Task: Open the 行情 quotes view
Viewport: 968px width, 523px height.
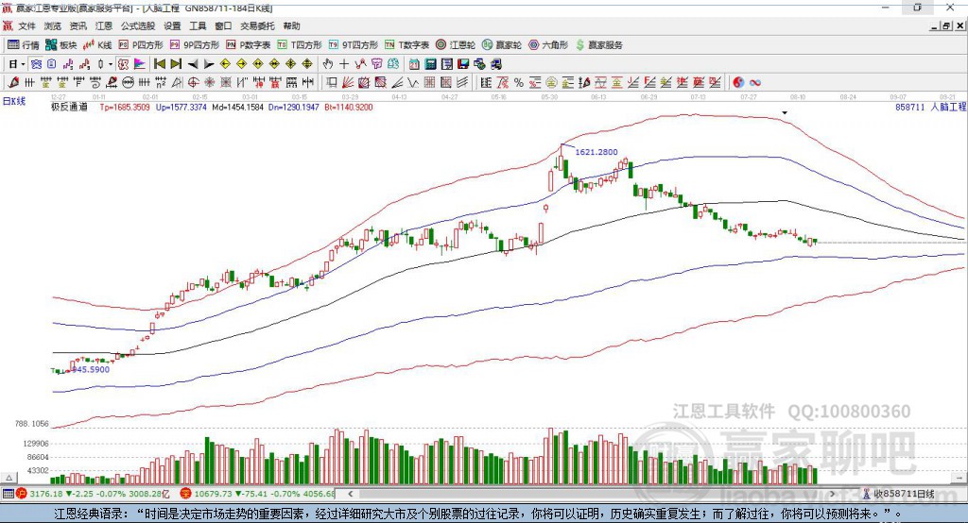Action: coord(23,45)
